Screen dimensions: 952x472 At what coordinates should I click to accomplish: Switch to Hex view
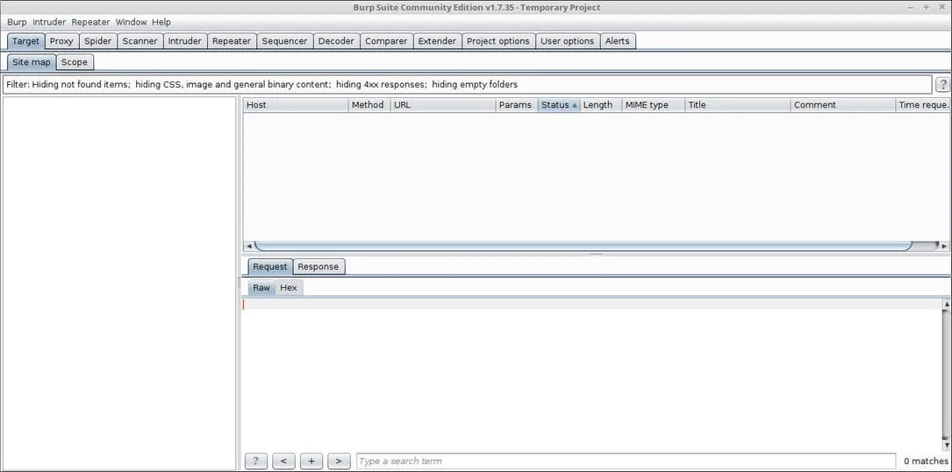(x=289, y=288)
